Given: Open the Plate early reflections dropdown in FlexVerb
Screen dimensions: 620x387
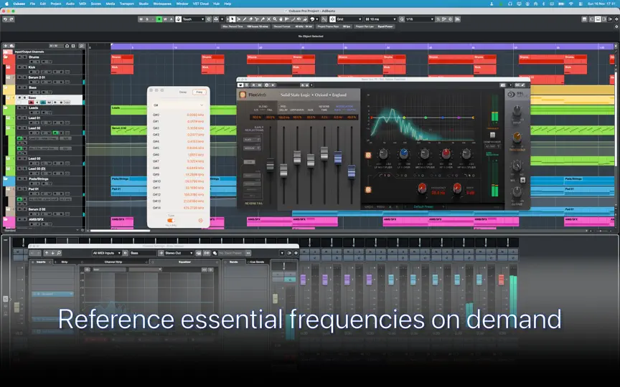Looking at the screenshot, I should (x=251, y=140).
